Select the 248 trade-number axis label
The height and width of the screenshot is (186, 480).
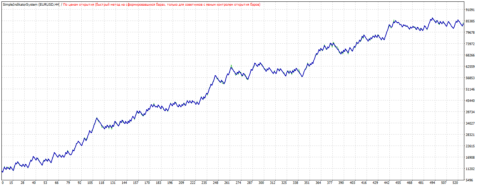point(216,183)
